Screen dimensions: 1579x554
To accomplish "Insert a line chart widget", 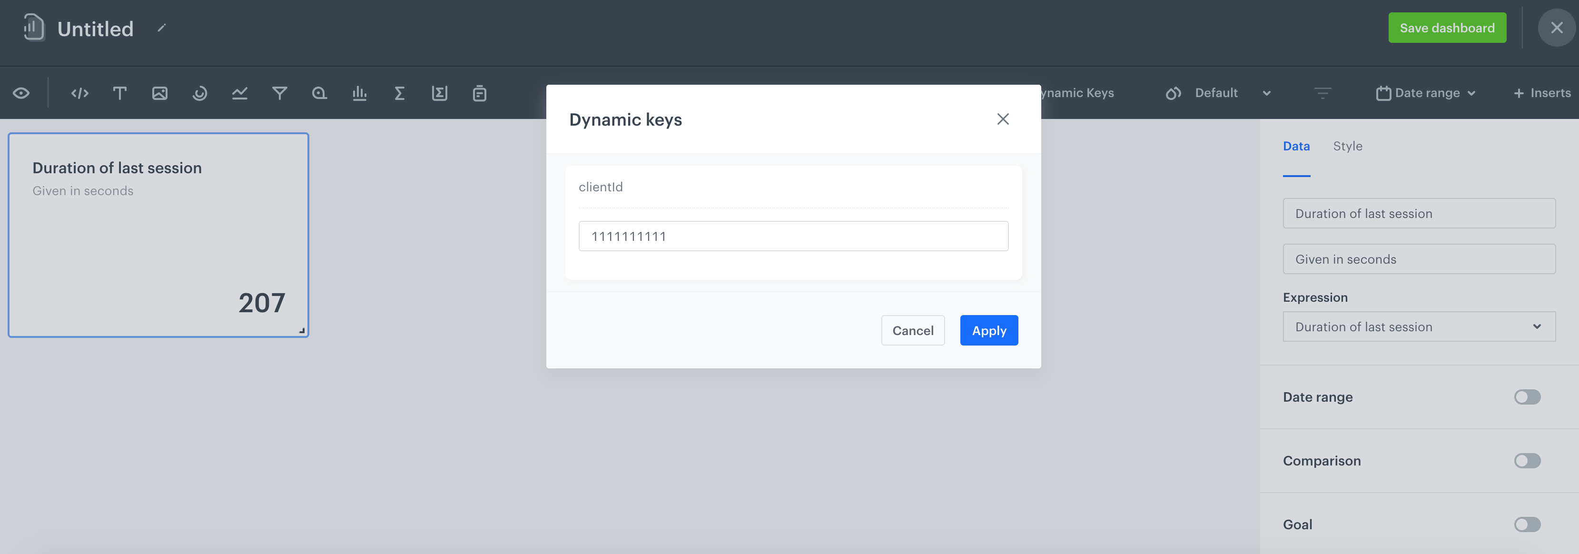I will tap(240, 93).
